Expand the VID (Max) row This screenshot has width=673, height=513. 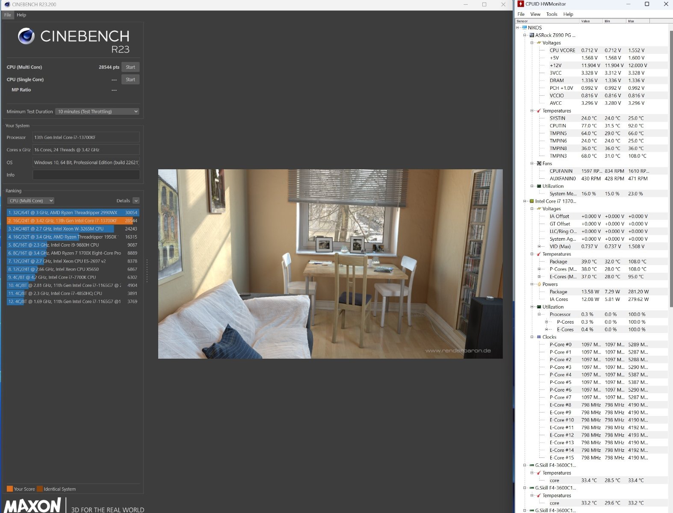pos(539,247)
